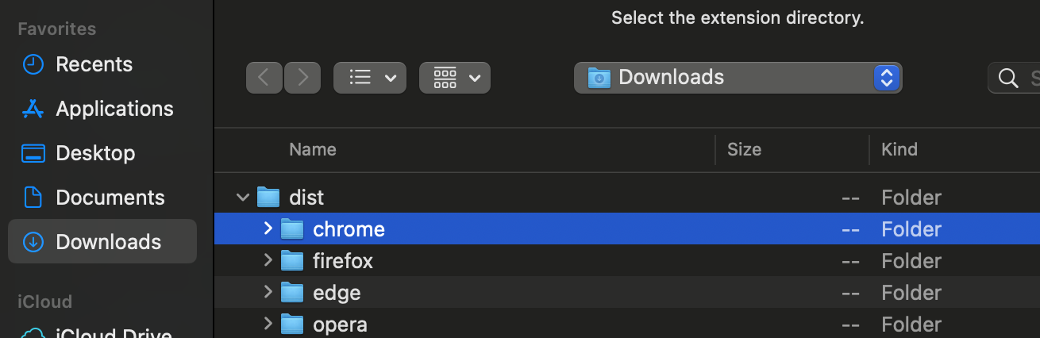Click the back navigation arrow
This screenshot has width=1040, height=338.
264,78
